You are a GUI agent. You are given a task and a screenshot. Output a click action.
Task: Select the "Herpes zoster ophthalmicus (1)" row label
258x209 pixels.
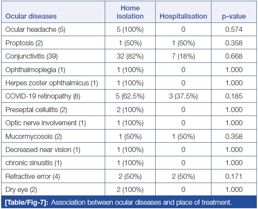(52, 83)
